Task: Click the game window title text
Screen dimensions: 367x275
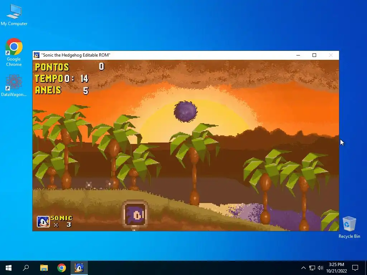Action: [x=76, y=55]
